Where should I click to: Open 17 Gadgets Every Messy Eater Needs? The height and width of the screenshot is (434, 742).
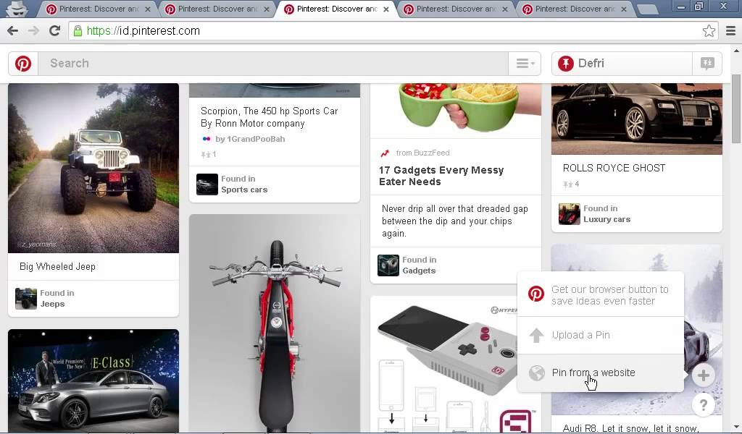click(441, 176)
